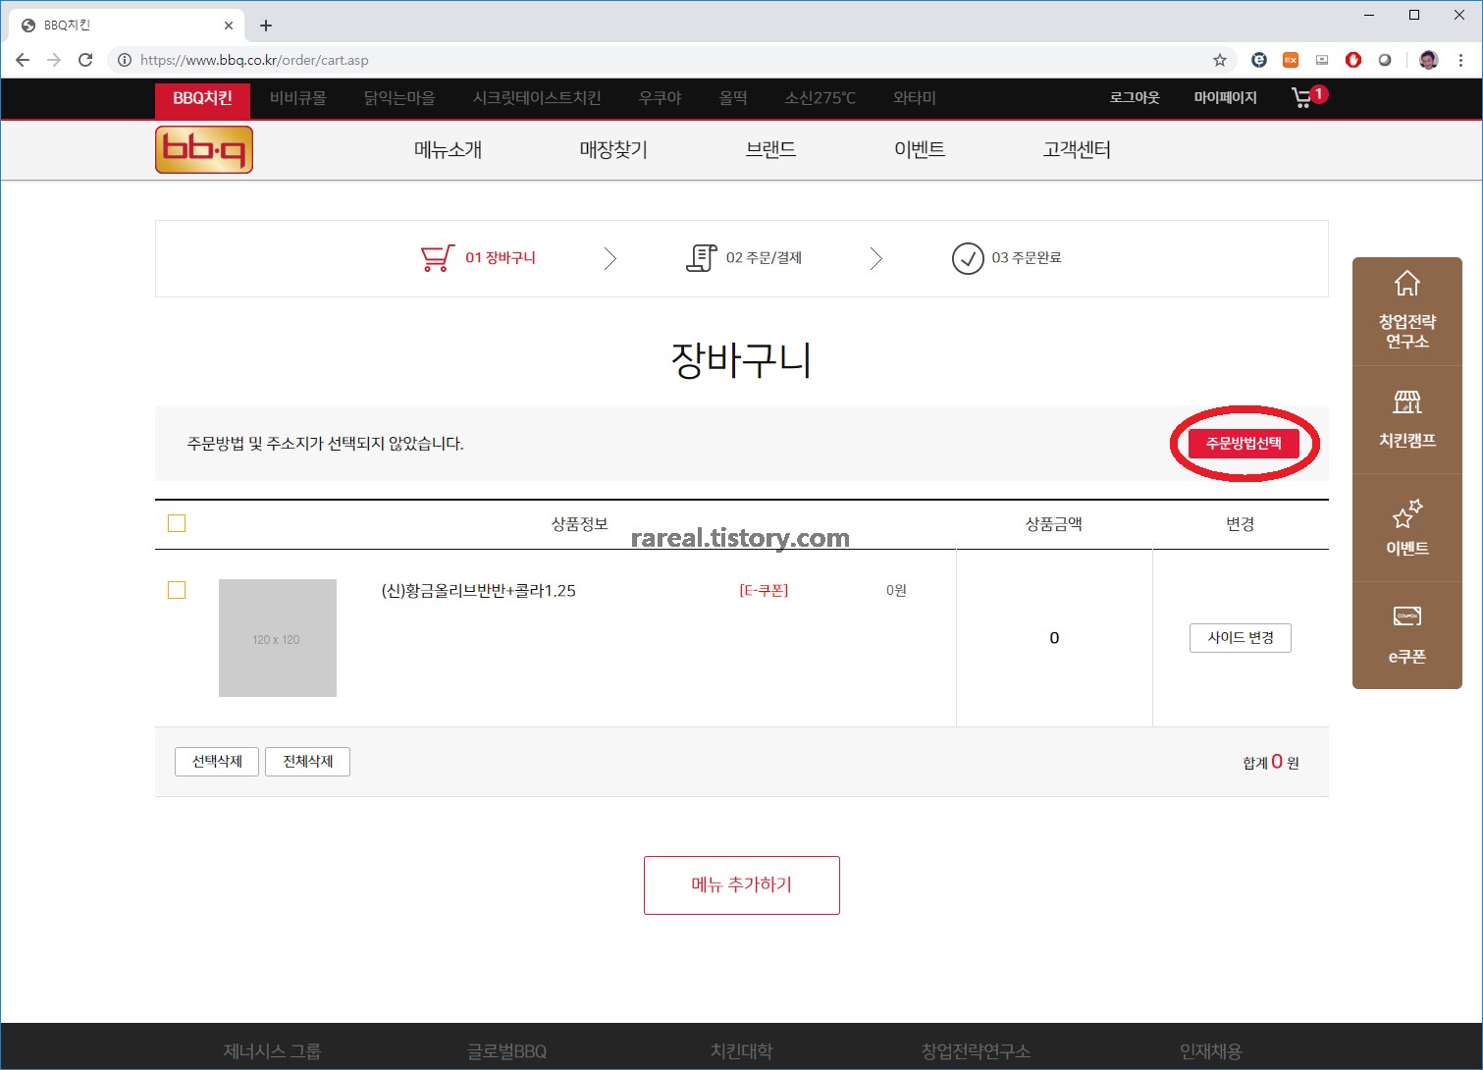Open the 메뉴소개 menu
1483x1070 pixels.
449,150
